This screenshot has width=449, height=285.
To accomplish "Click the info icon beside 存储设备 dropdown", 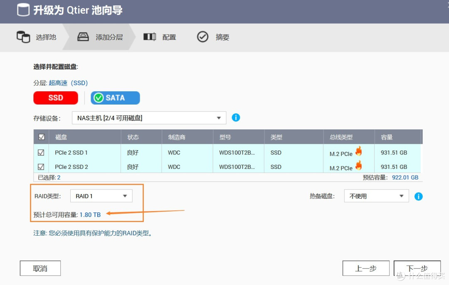I will coord(236,117).
